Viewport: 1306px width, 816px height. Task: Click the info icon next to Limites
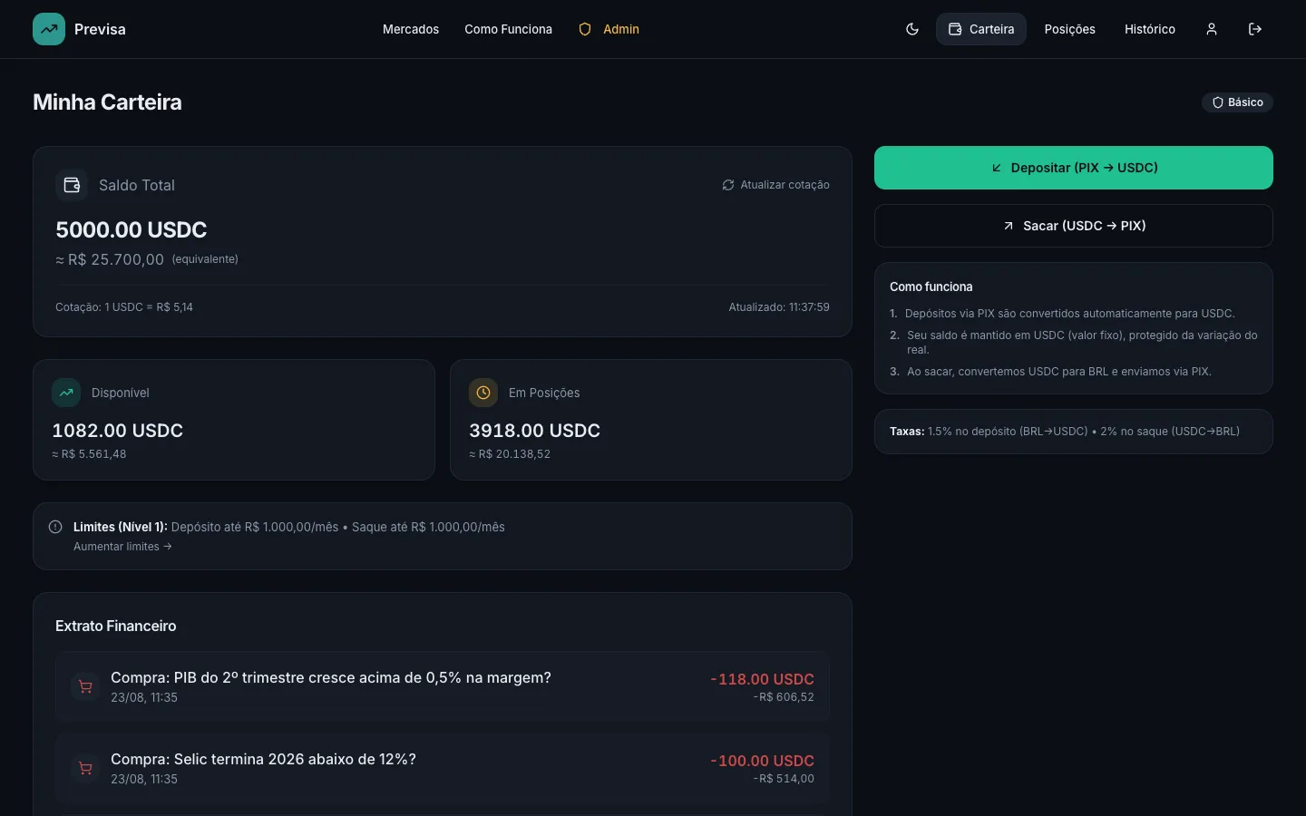click(x=55, y=527)
